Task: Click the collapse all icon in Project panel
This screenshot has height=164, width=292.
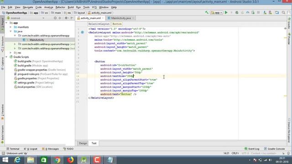Action: 60,18
